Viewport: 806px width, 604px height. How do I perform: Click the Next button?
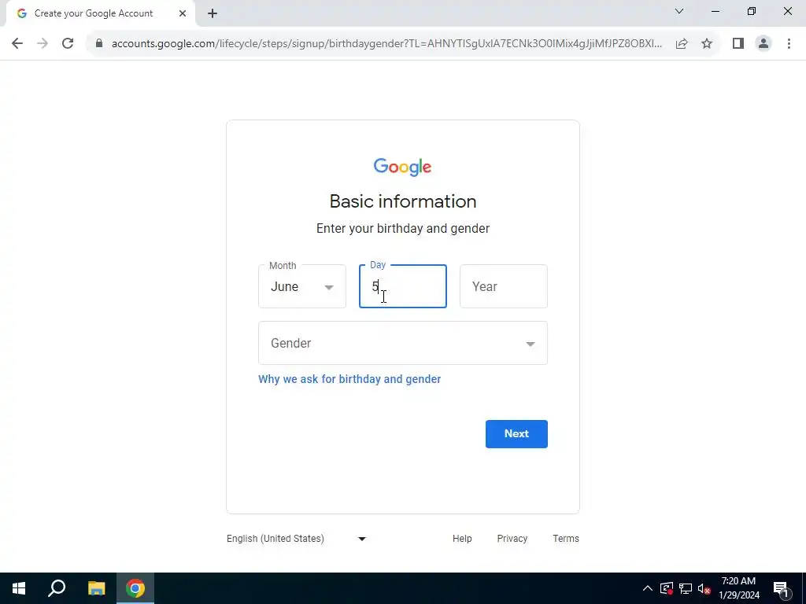pos(516,434)
